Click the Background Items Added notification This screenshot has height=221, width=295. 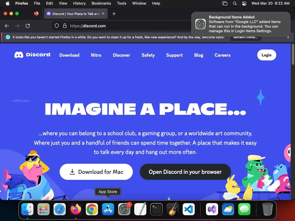[x=241, y=24]
